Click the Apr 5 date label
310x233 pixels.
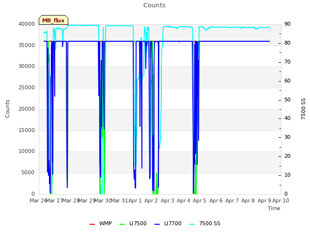click(x=200, y=200)
